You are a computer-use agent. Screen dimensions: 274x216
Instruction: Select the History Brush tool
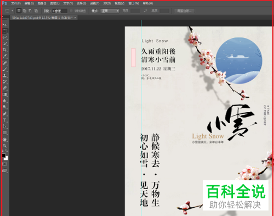5,82
